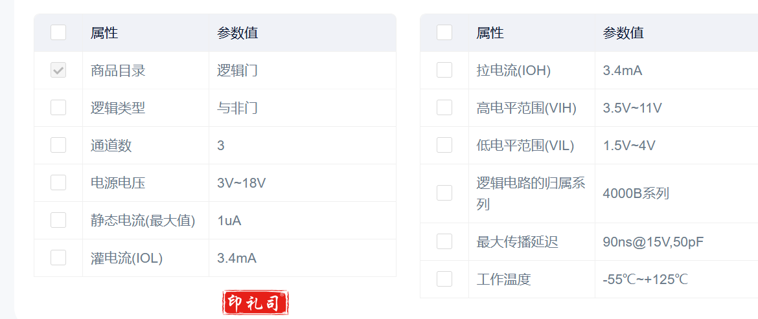Enable the 电源电压 checkbox
This screenshot has height=319, width=758.
coord(58,182)
